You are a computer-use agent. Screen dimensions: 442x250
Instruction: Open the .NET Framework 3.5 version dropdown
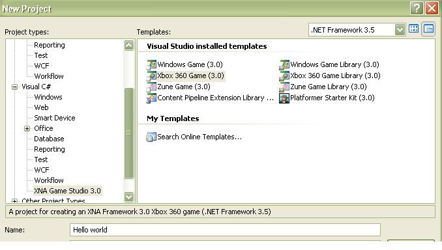(x=400, y=29)
